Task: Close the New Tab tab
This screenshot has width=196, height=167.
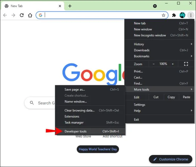Action: point(60,6)
